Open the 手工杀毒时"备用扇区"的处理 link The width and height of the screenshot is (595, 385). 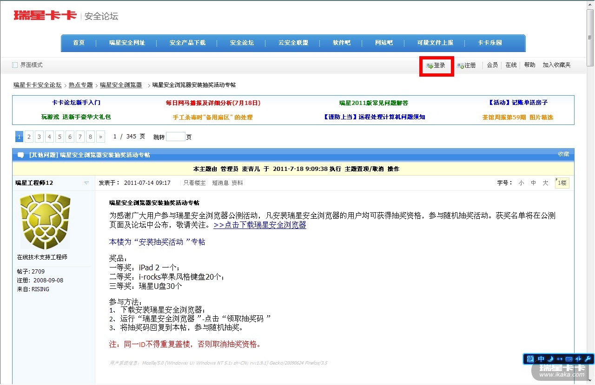click(213, 117)
